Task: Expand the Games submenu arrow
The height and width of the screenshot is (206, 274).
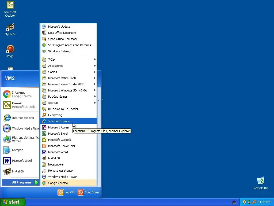Action: tap(95, 72)
